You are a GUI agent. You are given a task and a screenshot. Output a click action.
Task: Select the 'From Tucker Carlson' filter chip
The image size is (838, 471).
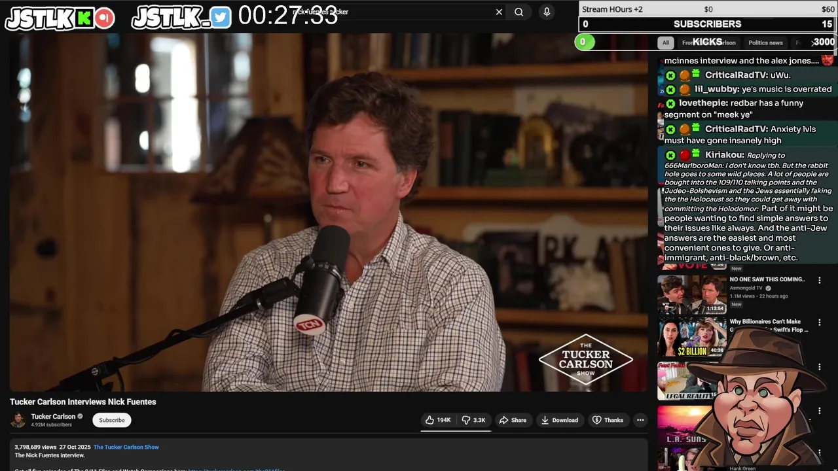pyautogui.click(x=709, y=43)
